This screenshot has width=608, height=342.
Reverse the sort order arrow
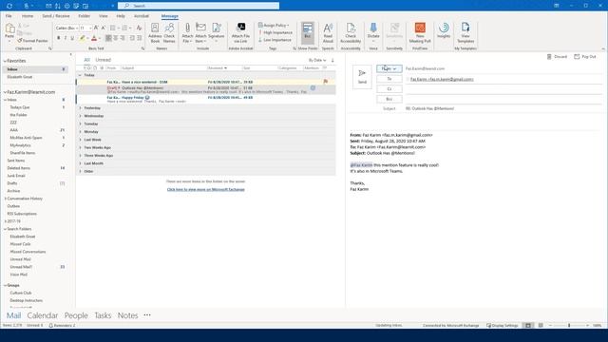[332, 60]
